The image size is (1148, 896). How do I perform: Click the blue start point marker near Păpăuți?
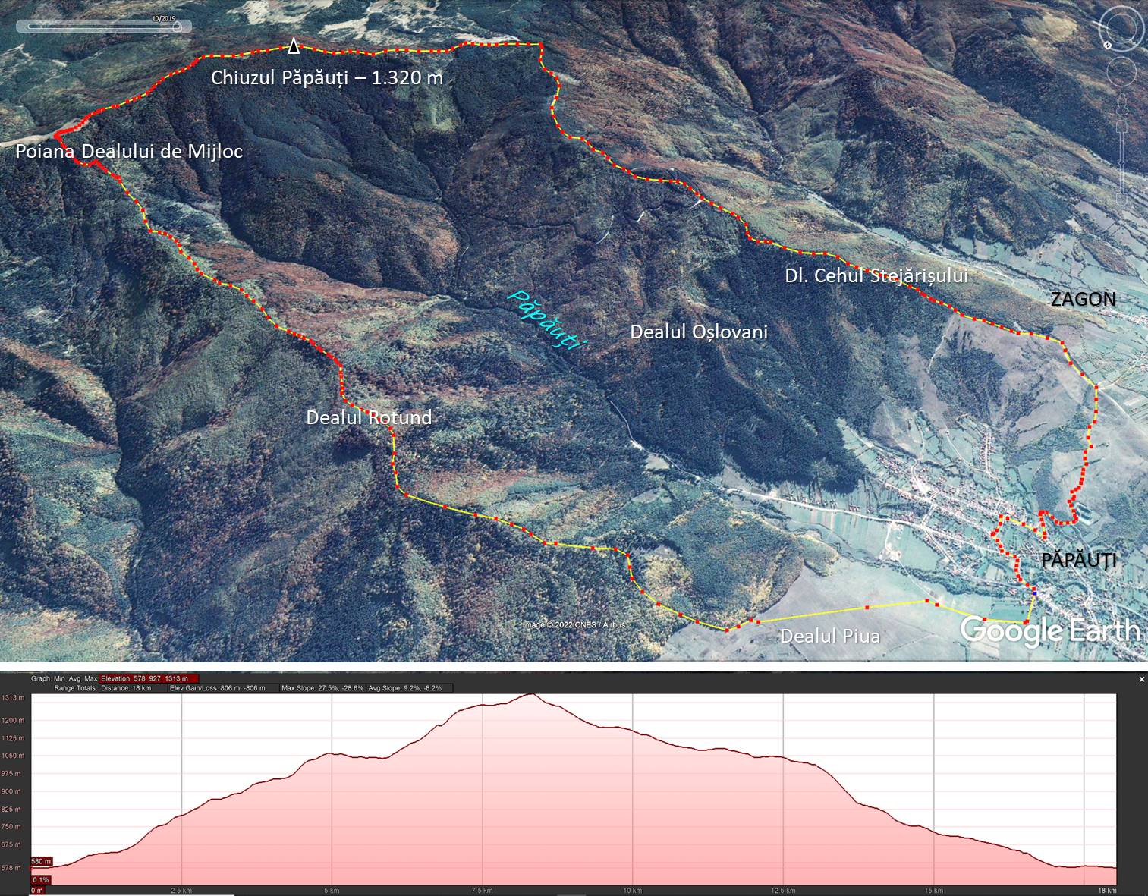(x=1034, y=593)
